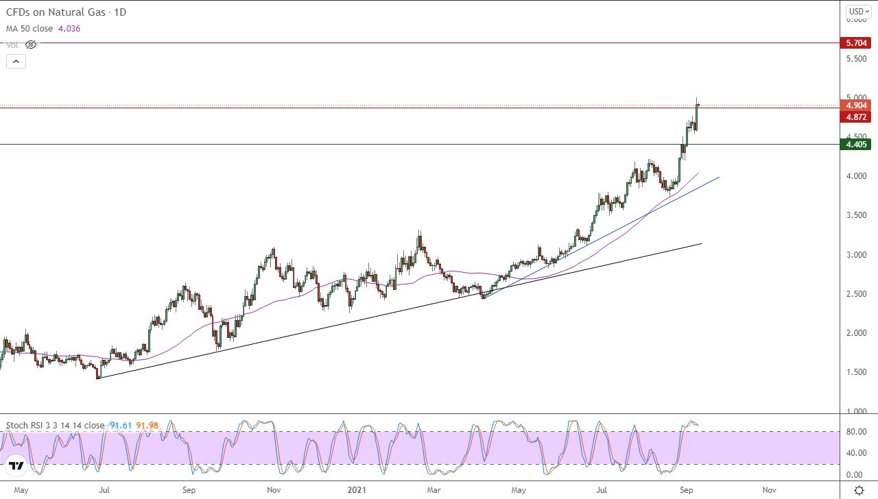Click the MA value 4.036 in legend
878x499 pixels.
pyautogui.click(x=68, y=28)
